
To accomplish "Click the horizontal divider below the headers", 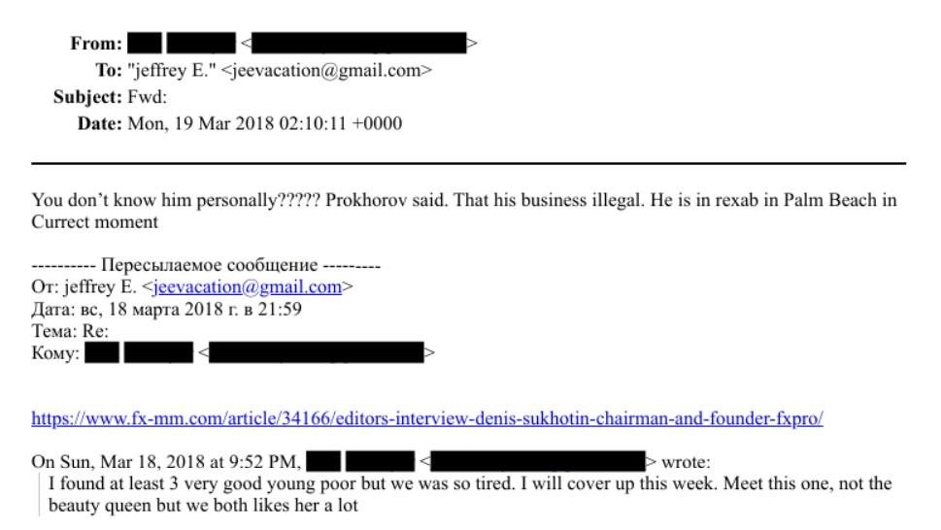I will pos(468,163).
